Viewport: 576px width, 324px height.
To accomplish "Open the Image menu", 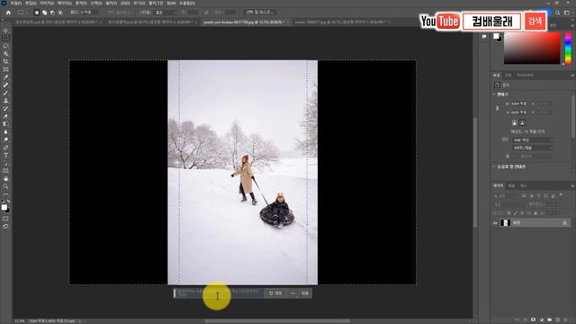I will 47,3.
